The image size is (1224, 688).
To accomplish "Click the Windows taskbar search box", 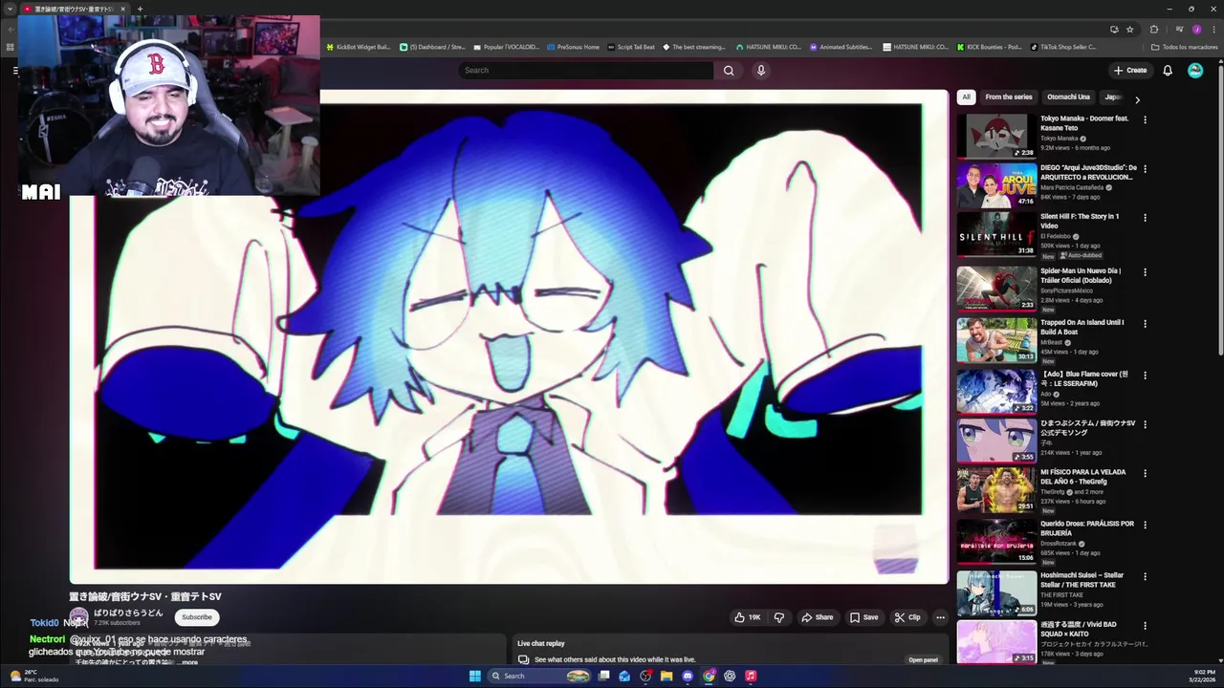I will tap(538, 676).
